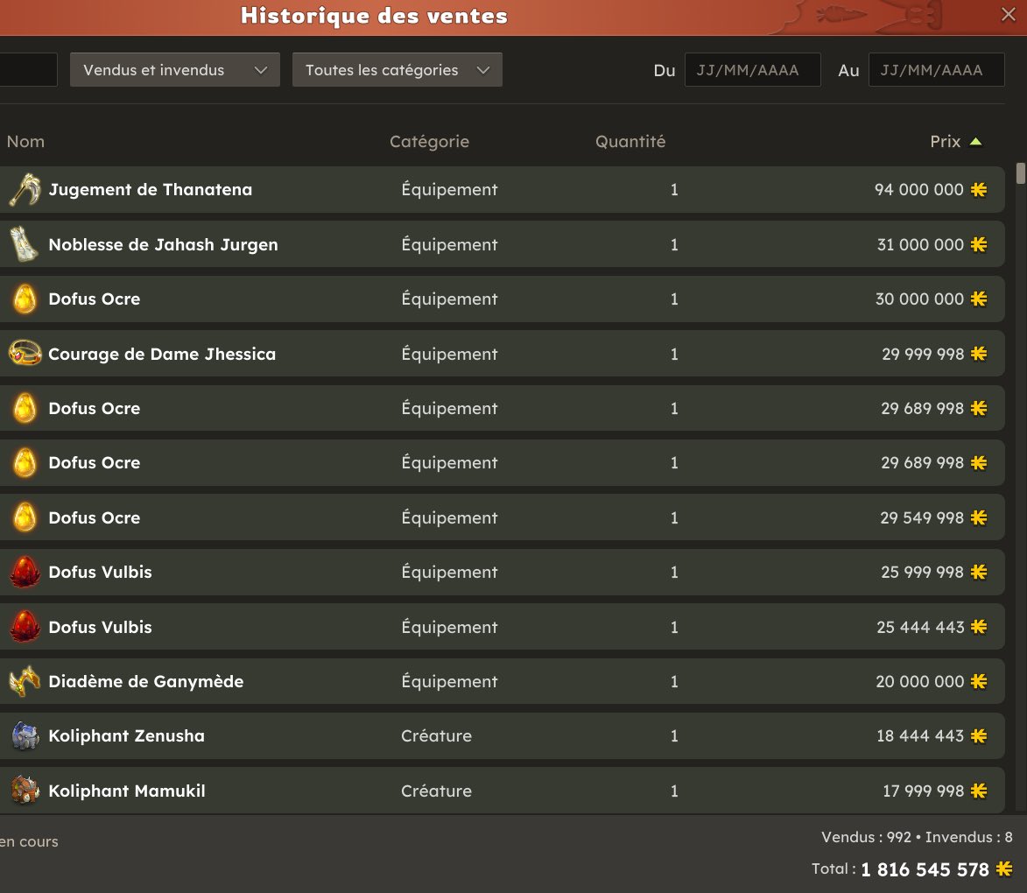1027x893 pixels.
Task: Focus the Au end date field
Action: (937, 69)
